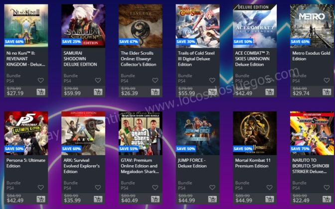Open ARK: Survival Evolved Explorer's Edition title
The height and width of the screenshot is (209, 335).
82,166
